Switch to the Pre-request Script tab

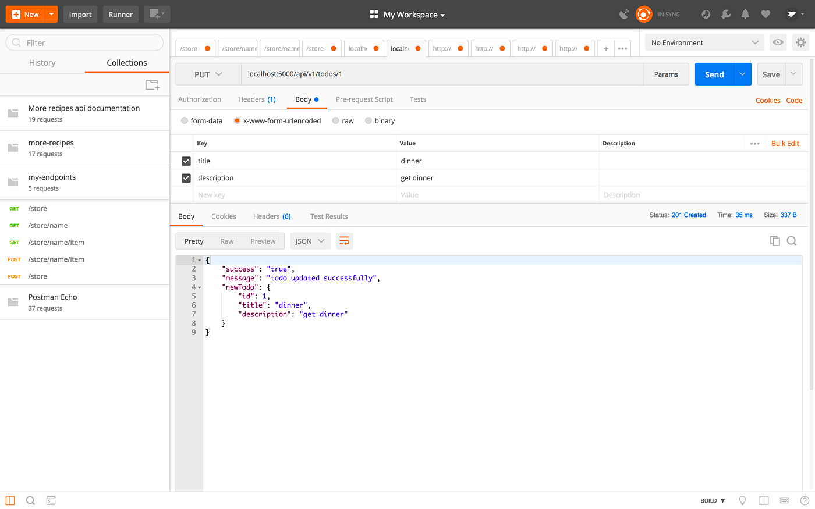[x=364, y=99]
